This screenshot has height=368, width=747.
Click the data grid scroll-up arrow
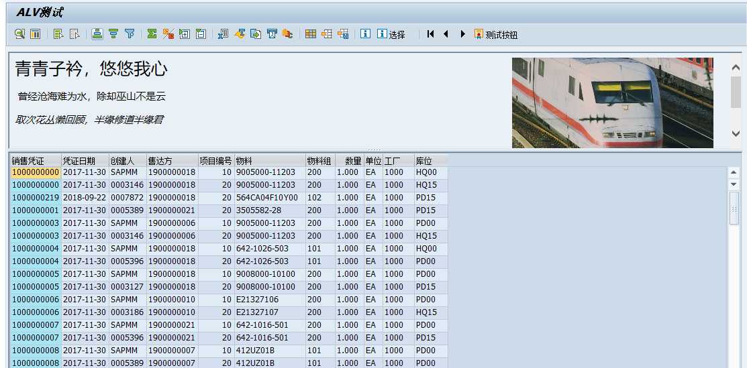click(734, 173)
